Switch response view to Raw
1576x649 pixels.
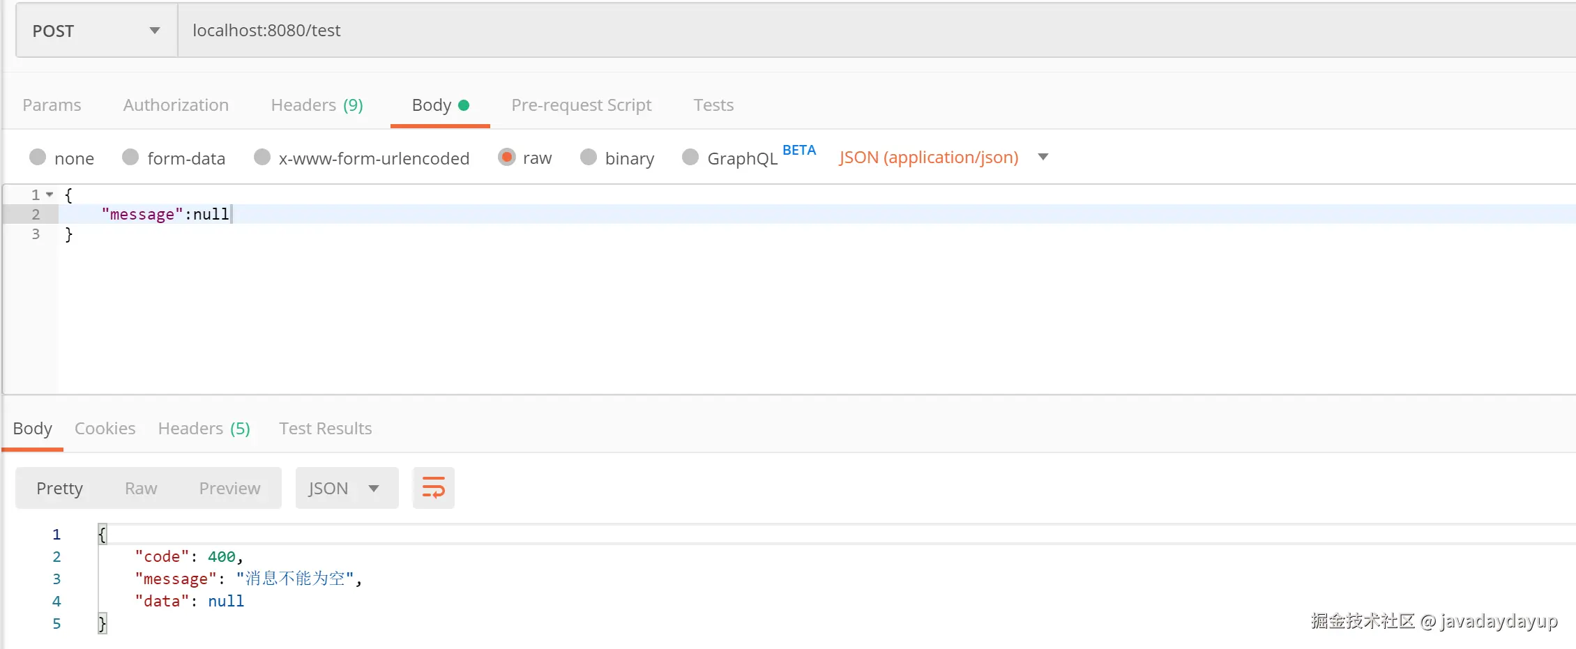click(x=141, y=488)
